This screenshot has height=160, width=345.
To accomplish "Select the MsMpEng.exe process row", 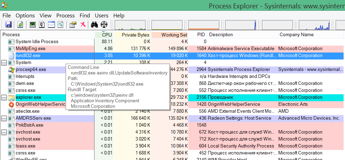I will [x=31, y=49].
